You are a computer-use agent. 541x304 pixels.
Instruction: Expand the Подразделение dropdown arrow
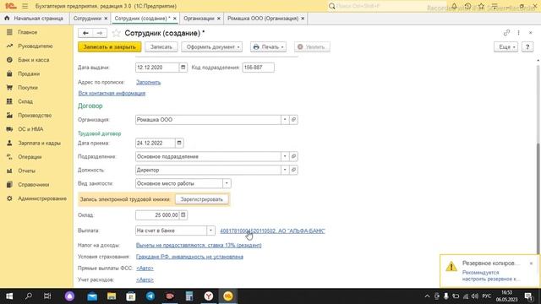coord(285,156)
